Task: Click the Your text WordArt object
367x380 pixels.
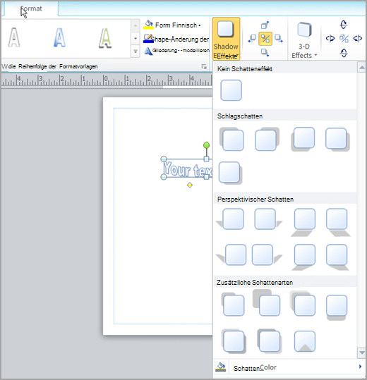Action: 188,169
